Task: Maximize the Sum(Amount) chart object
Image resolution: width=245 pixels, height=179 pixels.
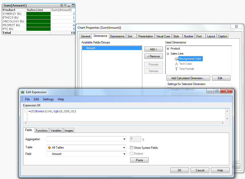Action: [73, 5]
